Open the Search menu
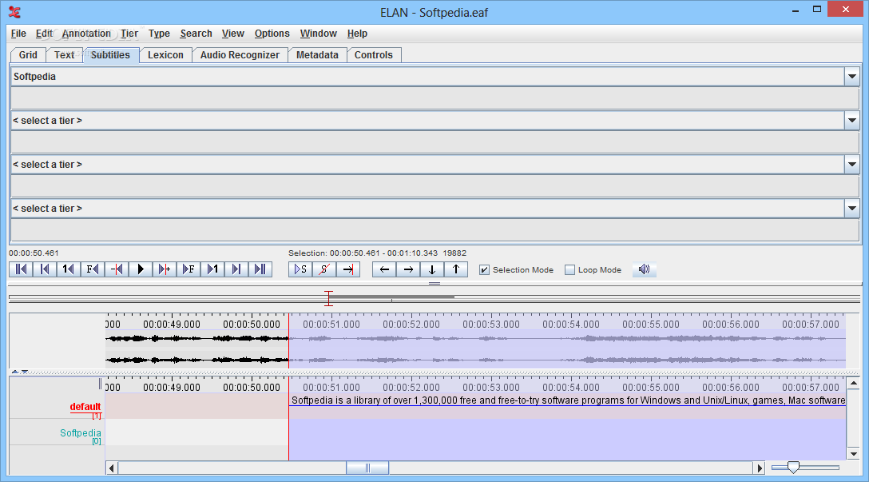Screen dimensions: 869x482 (x=196, y=34)
